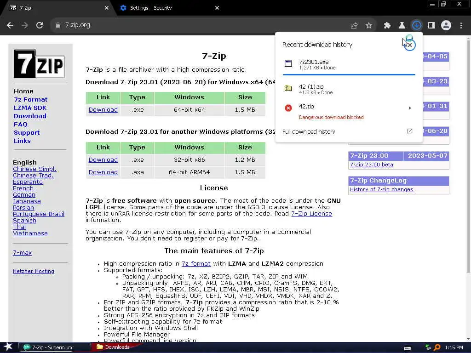The width and height of the screenshot is (471, 353).
Task: Open the 7z format link in features
Action: (x=196, y=264)
